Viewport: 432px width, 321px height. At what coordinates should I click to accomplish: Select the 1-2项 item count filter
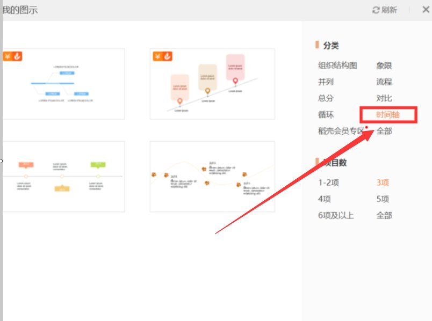coord(328,182)
